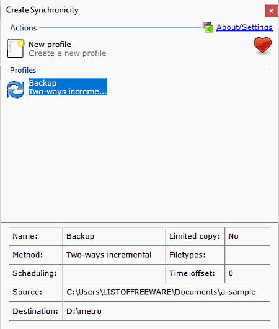
Task: Click the 'Create Synchronicity' window title
Action: point(42,10)
